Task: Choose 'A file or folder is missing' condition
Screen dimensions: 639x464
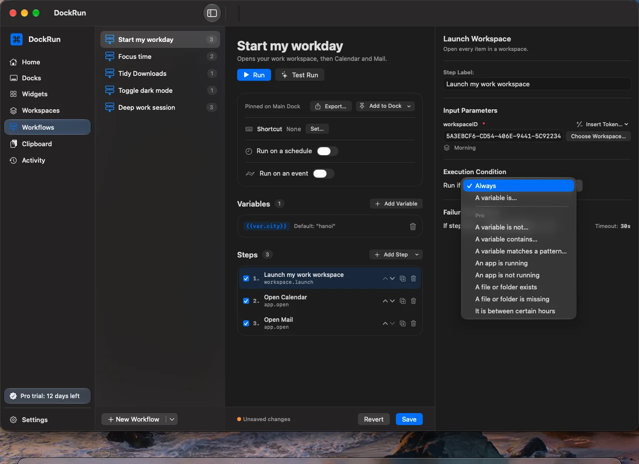Action: click(519, 299)
